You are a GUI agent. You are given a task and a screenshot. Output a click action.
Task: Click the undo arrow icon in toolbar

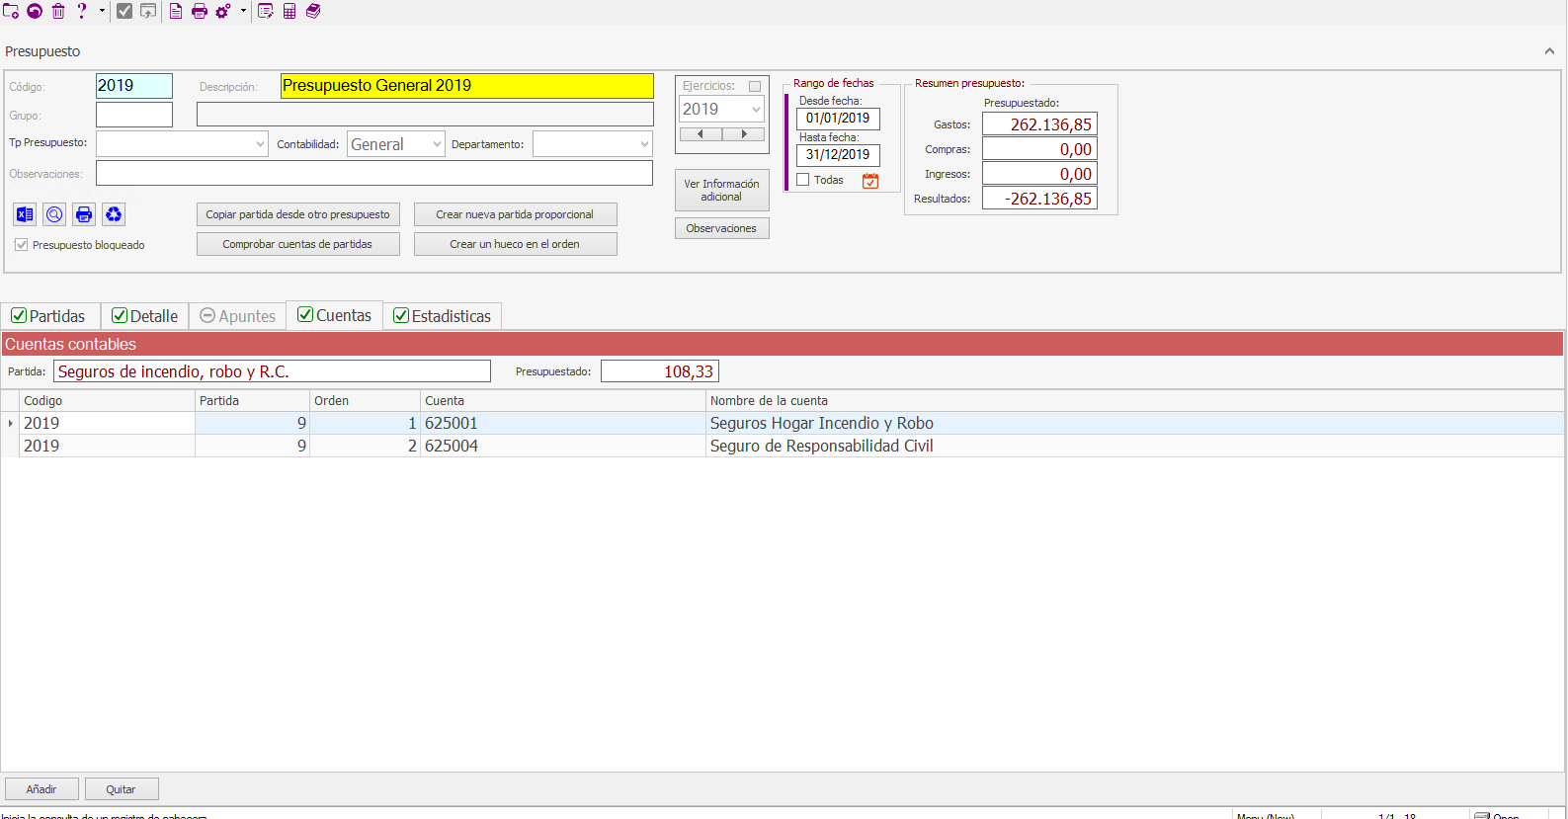tap(35, 11)
